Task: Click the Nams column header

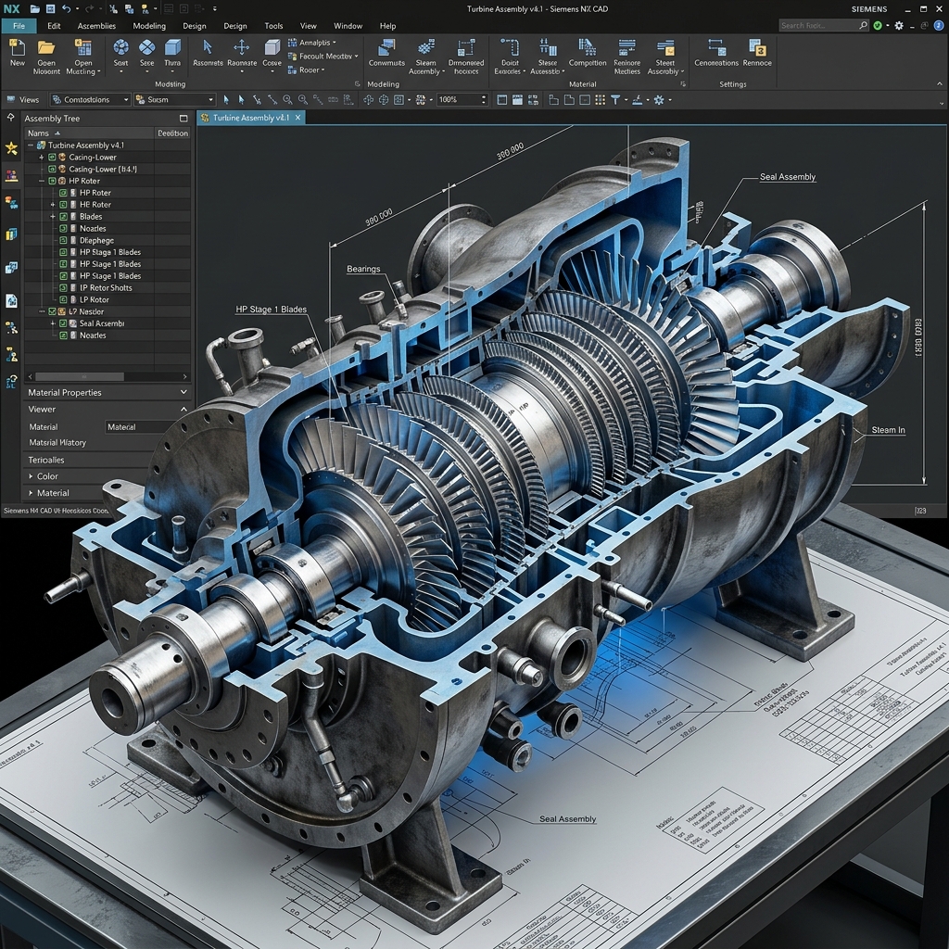Action: tap(90, 133)
